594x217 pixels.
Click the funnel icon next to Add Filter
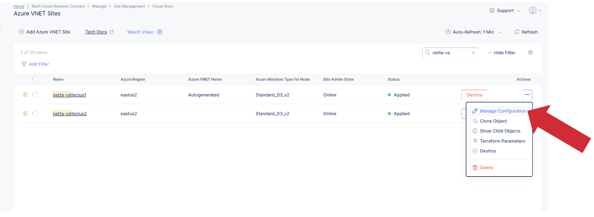(24, 64)
